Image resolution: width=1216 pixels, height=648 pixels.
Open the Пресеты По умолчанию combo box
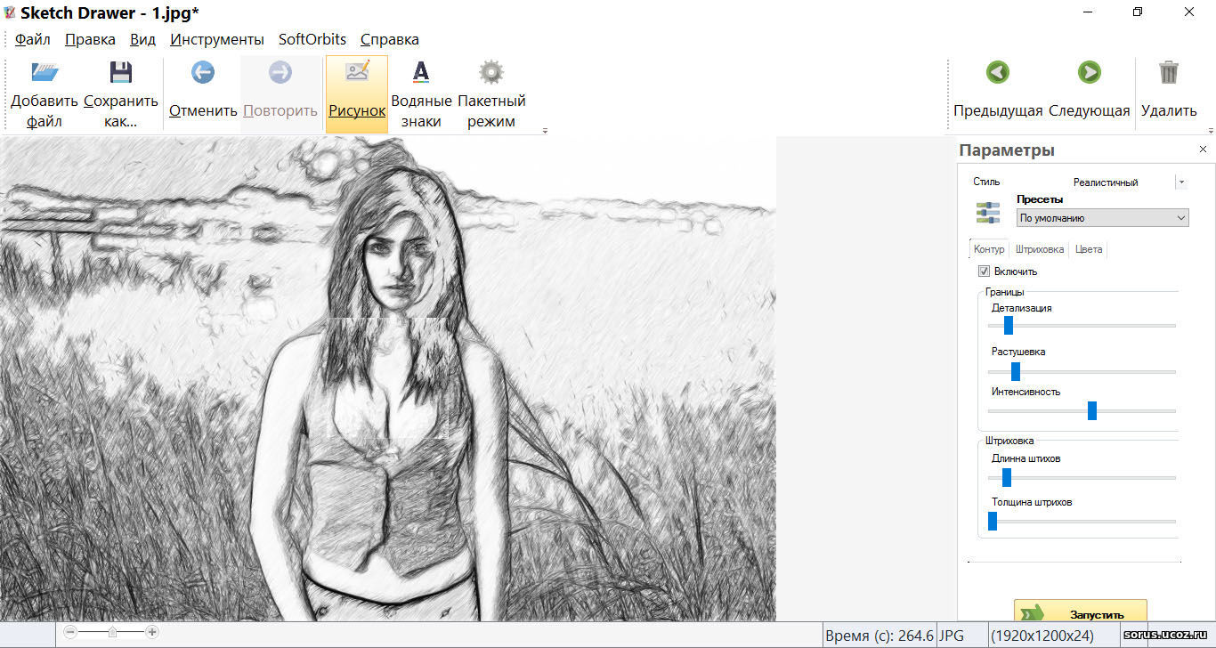[1102, 217]
